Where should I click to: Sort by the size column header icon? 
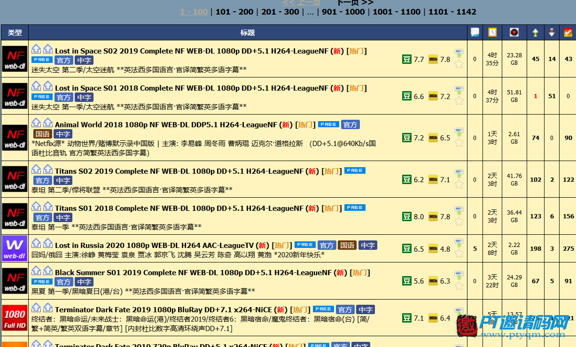point(514,32)
